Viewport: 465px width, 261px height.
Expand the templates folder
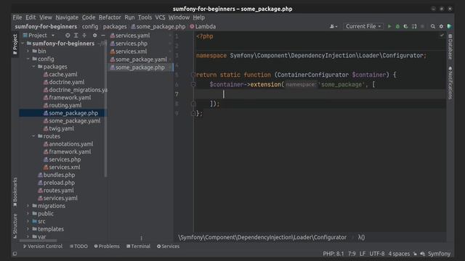(28, 229)
